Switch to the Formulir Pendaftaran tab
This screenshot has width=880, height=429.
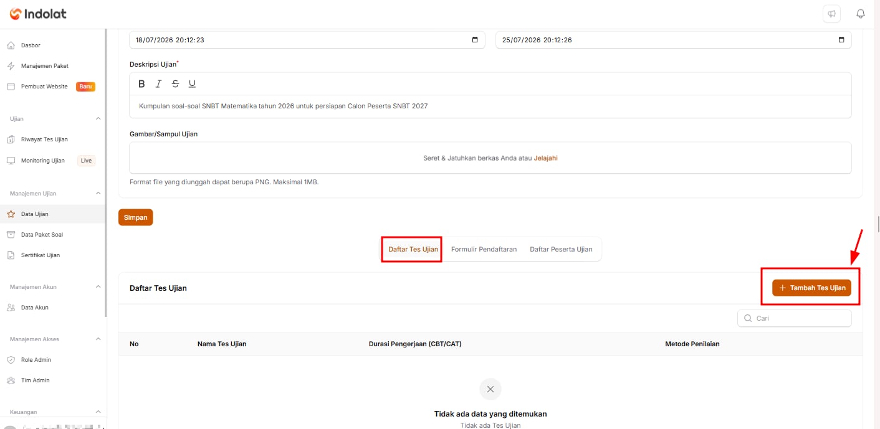[x=484, y=249]
